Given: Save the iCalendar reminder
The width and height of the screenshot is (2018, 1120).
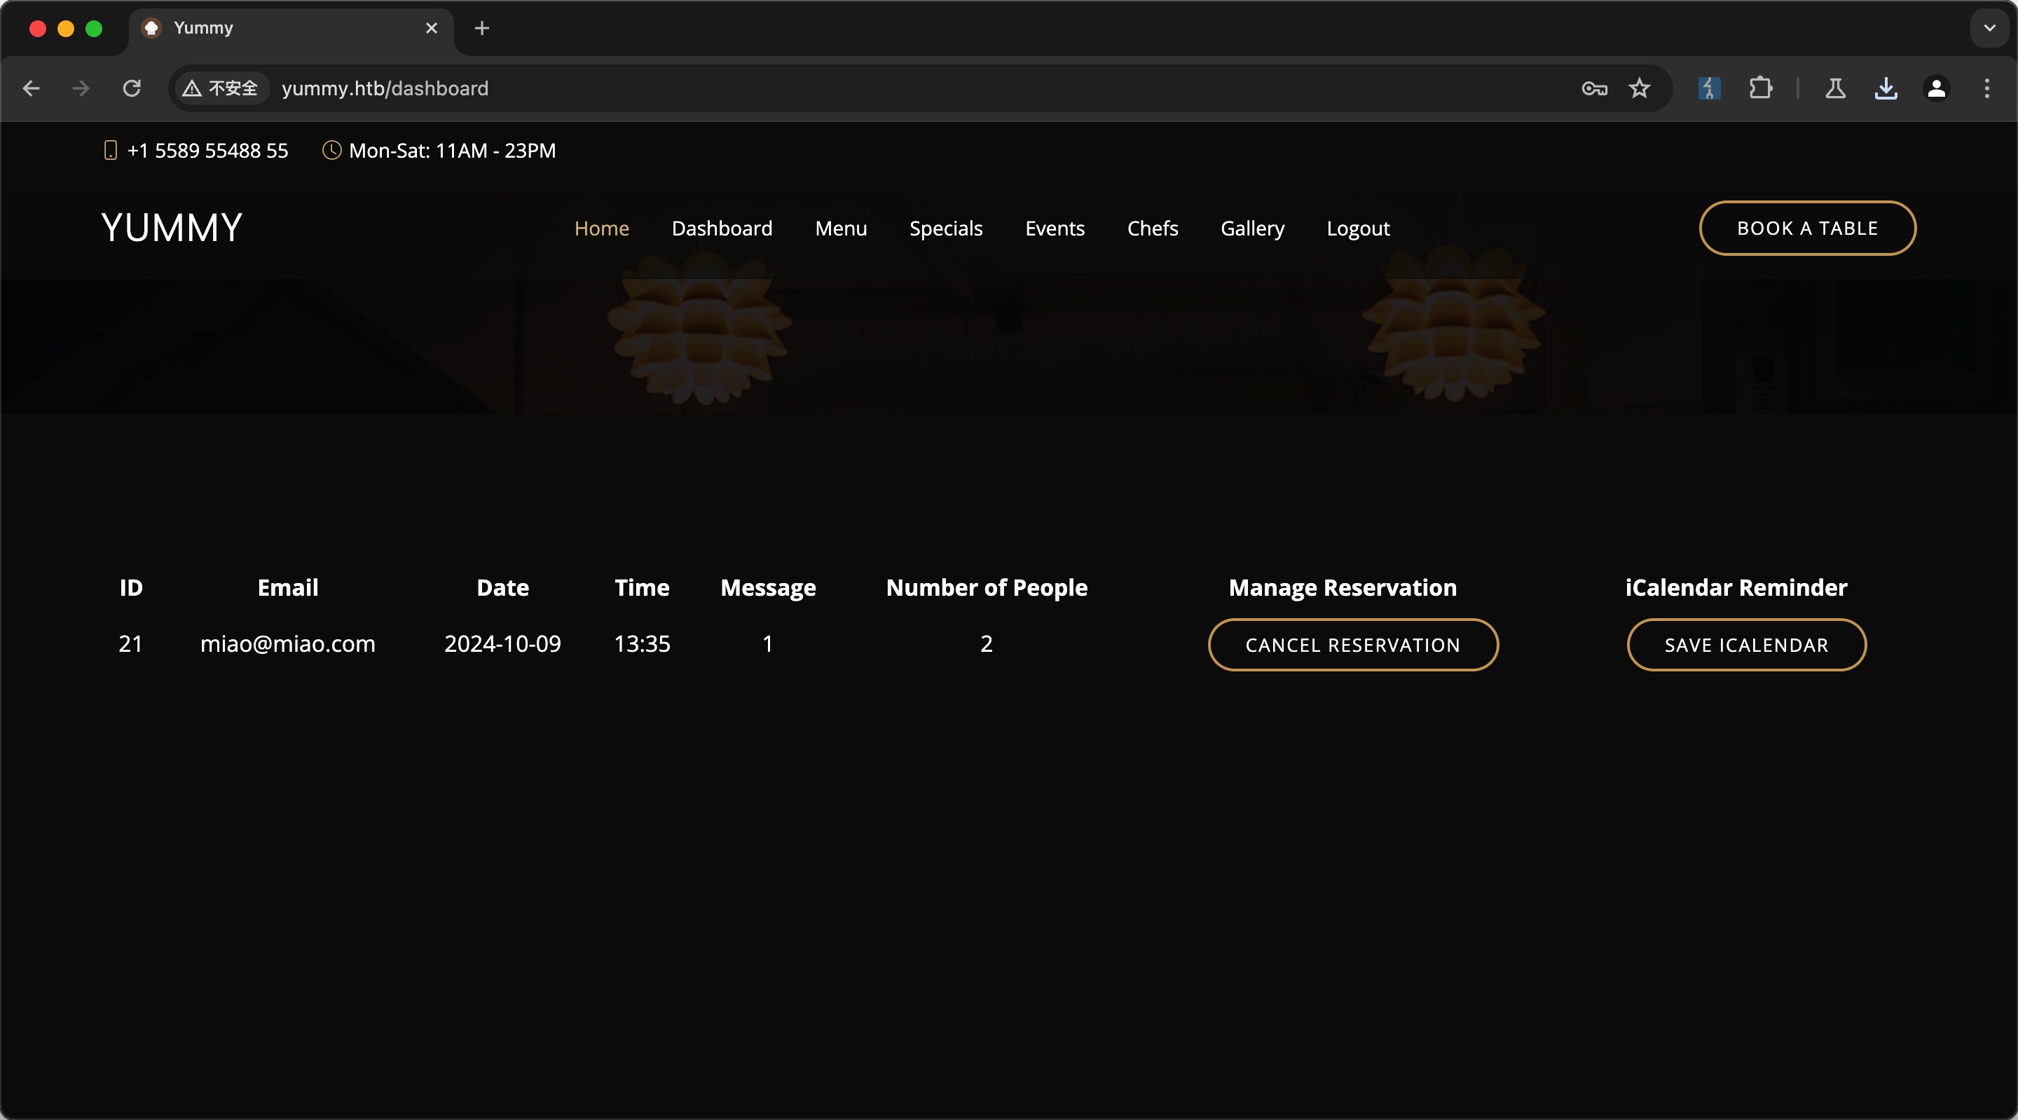Looking at the screenshot, I should [1746, 645].
